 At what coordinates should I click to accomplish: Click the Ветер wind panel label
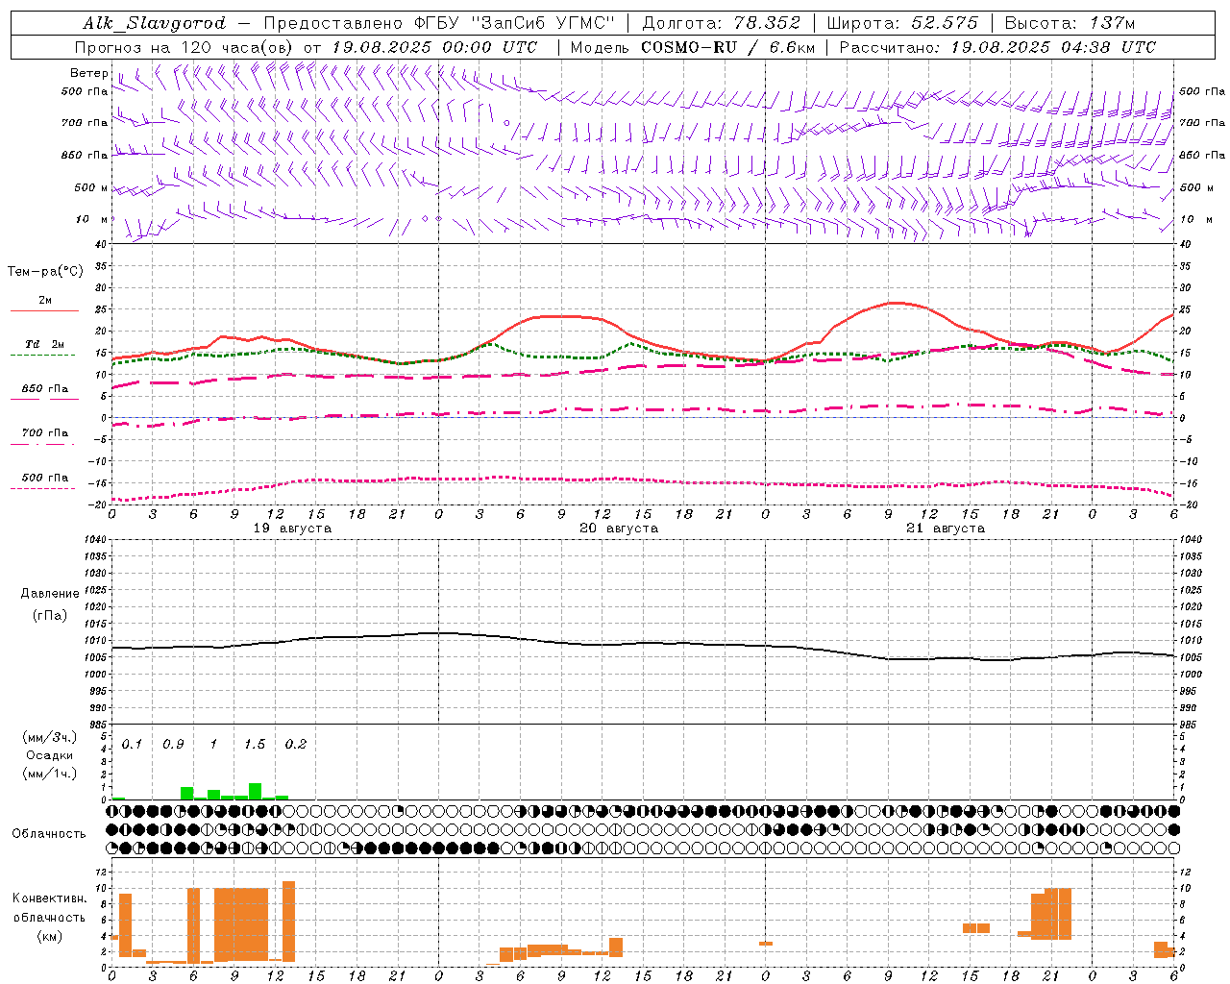pyautogui.click(x=88, y=73)
